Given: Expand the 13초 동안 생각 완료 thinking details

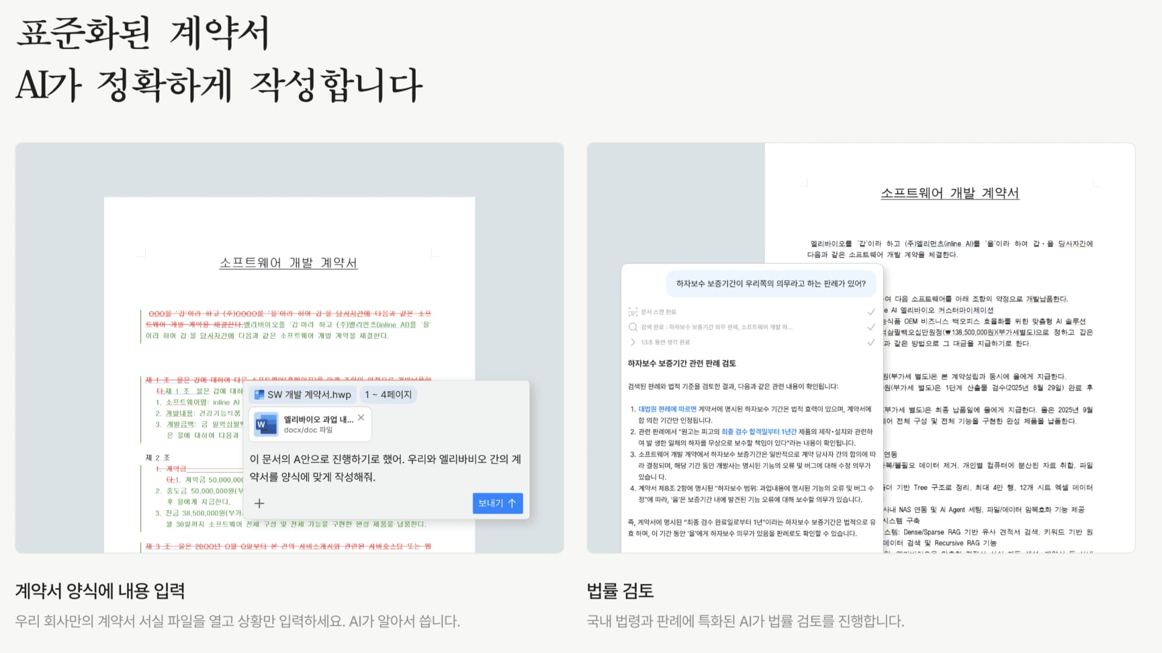Looking at the screenshot, I should [633, 342].
